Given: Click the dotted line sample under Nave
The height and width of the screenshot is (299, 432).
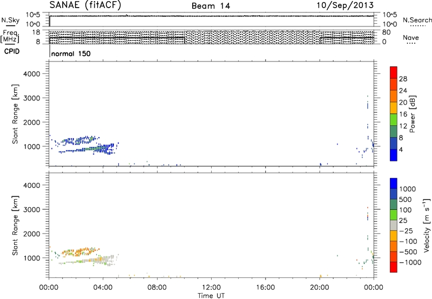Looking at the screenshot, I should tap(411, 44).
